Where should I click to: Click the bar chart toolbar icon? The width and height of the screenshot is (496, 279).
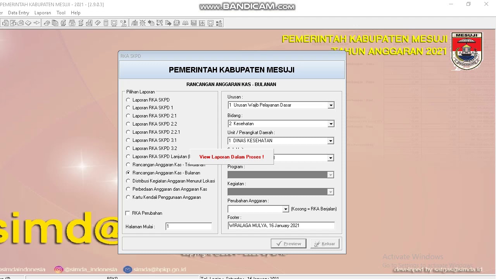(134, 23)
